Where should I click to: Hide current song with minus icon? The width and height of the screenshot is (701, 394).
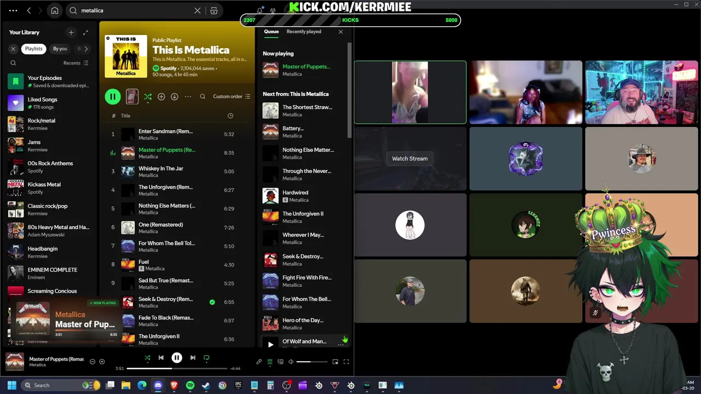coord(92,362)
